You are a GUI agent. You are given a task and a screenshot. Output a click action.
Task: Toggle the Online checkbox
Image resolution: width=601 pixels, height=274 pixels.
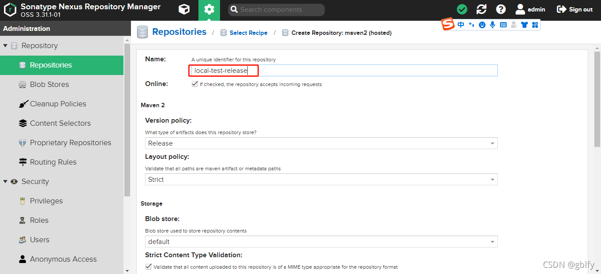pyautogui.click(x=194, y=84)
